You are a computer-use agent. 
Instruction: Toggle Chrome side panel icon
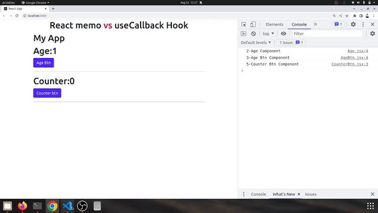(361, 16)
